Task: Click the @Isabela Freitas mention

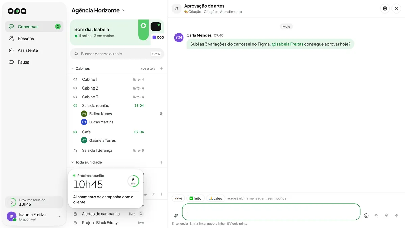Action: [287, 44]
